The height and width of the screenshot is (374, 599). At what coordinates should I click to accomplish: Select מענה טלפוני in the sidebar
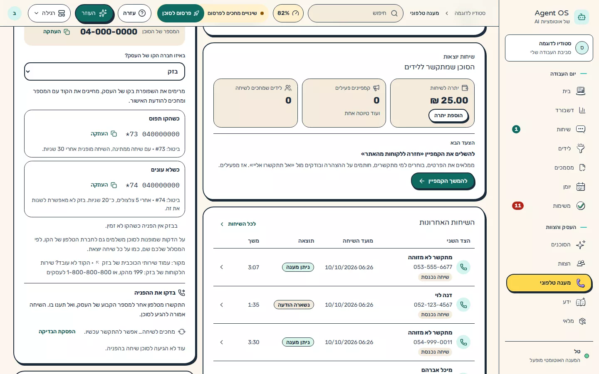(x=549, y=283)
